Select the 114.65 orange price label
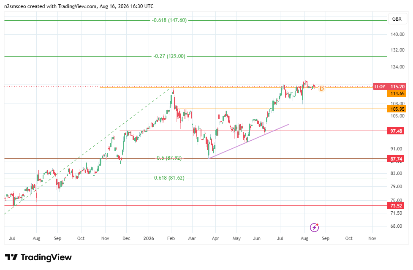Viewport: 413px width, 270px height. pos(397,93)
